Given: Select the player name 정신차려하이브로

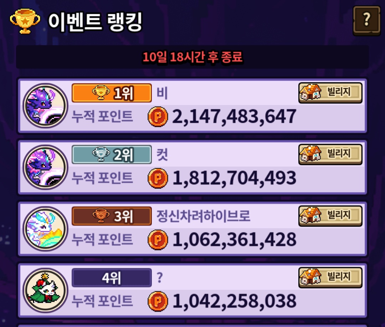Looking at the screenshot, I should pyautogui.click(x=203, y=216).
